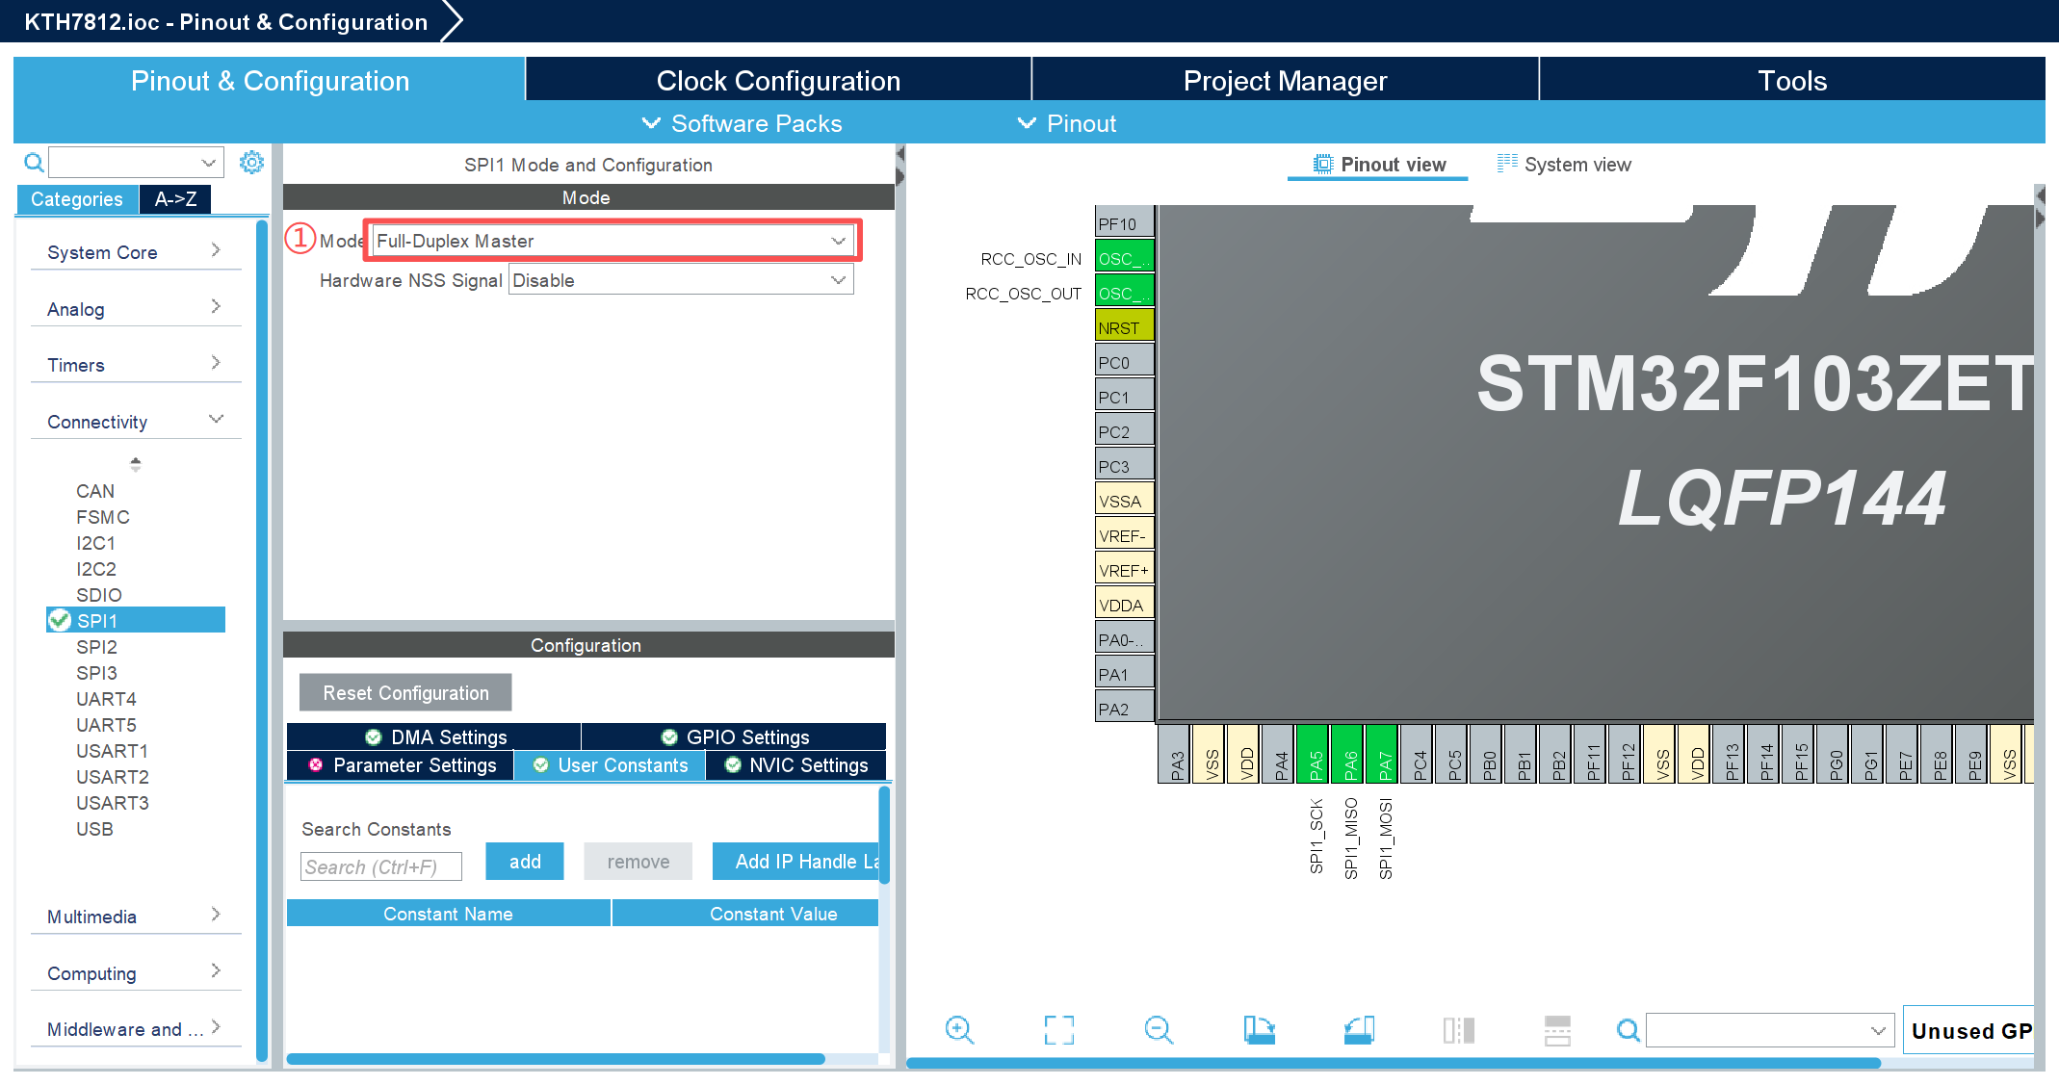Click the green PA5 SPI1_SCK pin
The width and height of the screenshot is (2059, 1085).
pos(1315,753)
